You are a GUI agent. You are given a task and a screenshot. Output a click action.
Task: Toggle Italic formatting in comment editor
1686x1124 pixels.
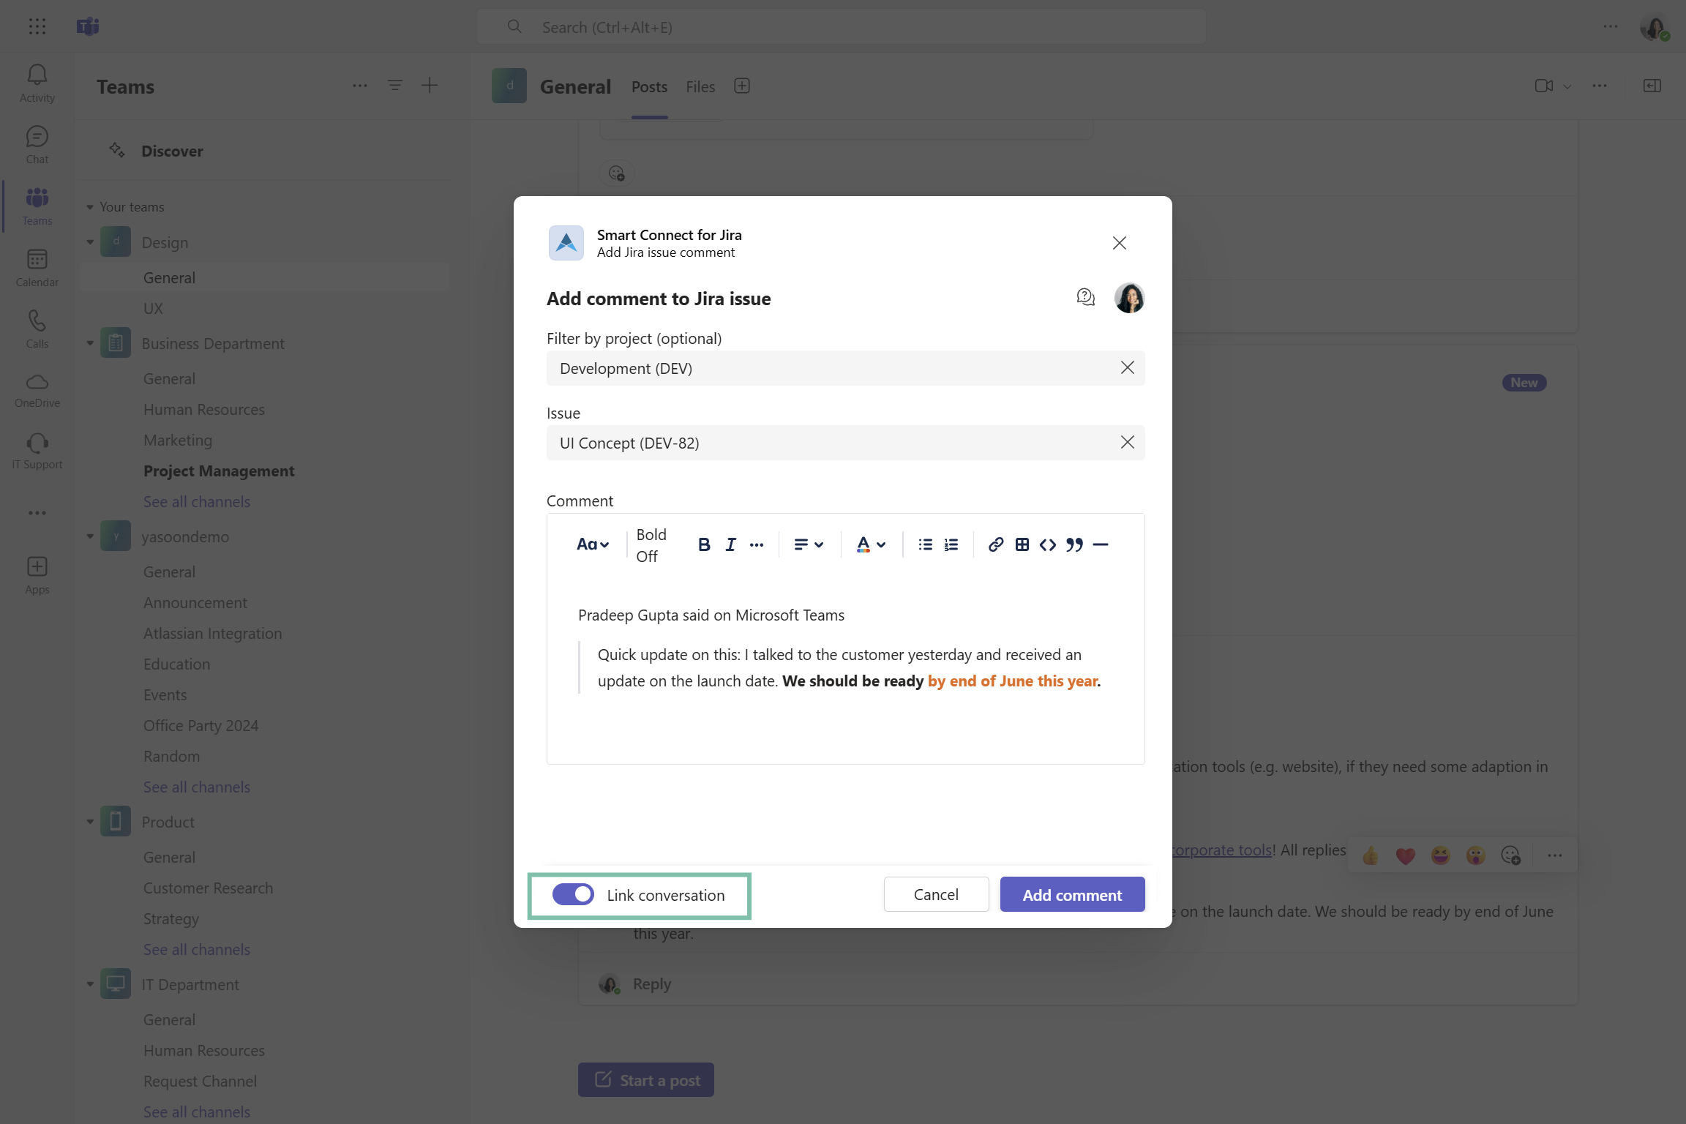click(730, 544)
